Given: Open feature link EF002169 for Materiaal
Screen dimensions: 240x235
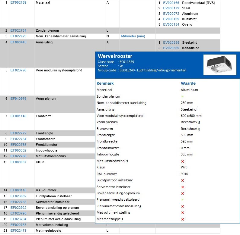Looking at the screenshot, I should [18, 3].
